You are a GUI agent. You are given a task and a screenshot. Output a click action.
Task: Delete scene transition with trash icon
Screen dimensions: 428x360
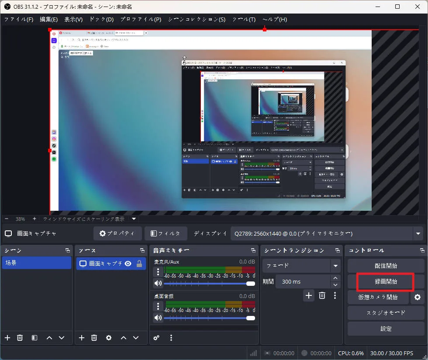[x=322, y=295]
